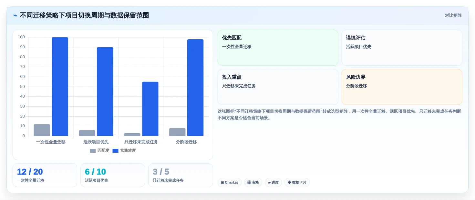Image resolution: width=475 pixels, height=200 pixels.
Task: Click the 活跃项目优先 x-axis label
Action: pyautogui.click(x=96, y=142)
